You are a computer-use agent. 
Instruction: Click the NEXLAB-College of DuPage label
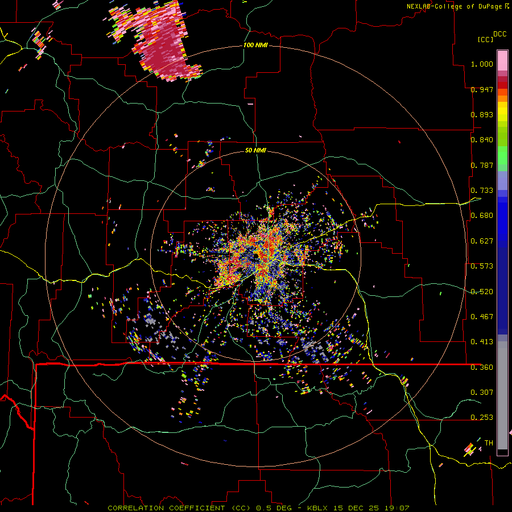[x=454, y=6]
